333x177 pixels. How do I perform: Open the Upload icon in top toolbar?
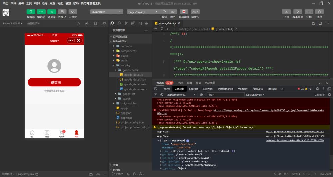pyautogui.click(x=286, y=12)
